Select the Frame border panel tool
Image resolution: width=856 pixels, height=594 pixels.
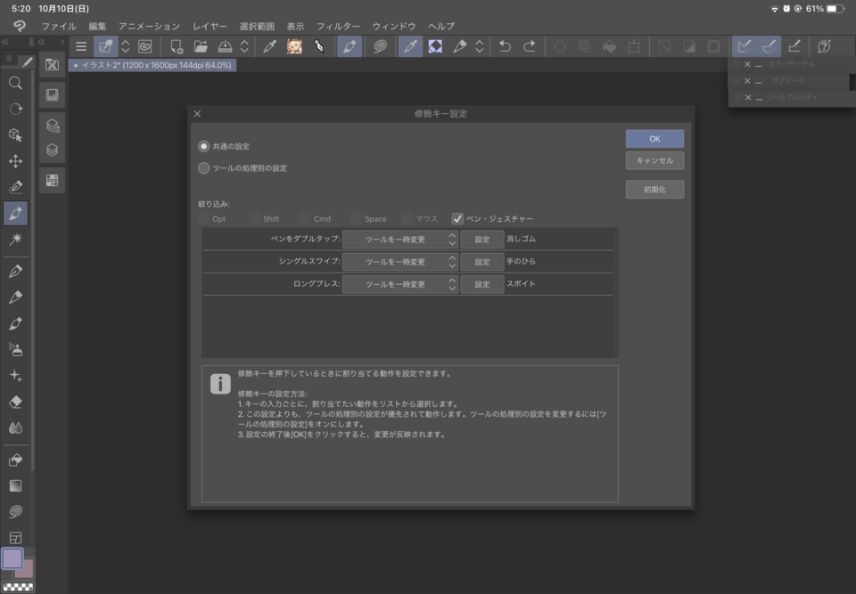coord(15,538)
